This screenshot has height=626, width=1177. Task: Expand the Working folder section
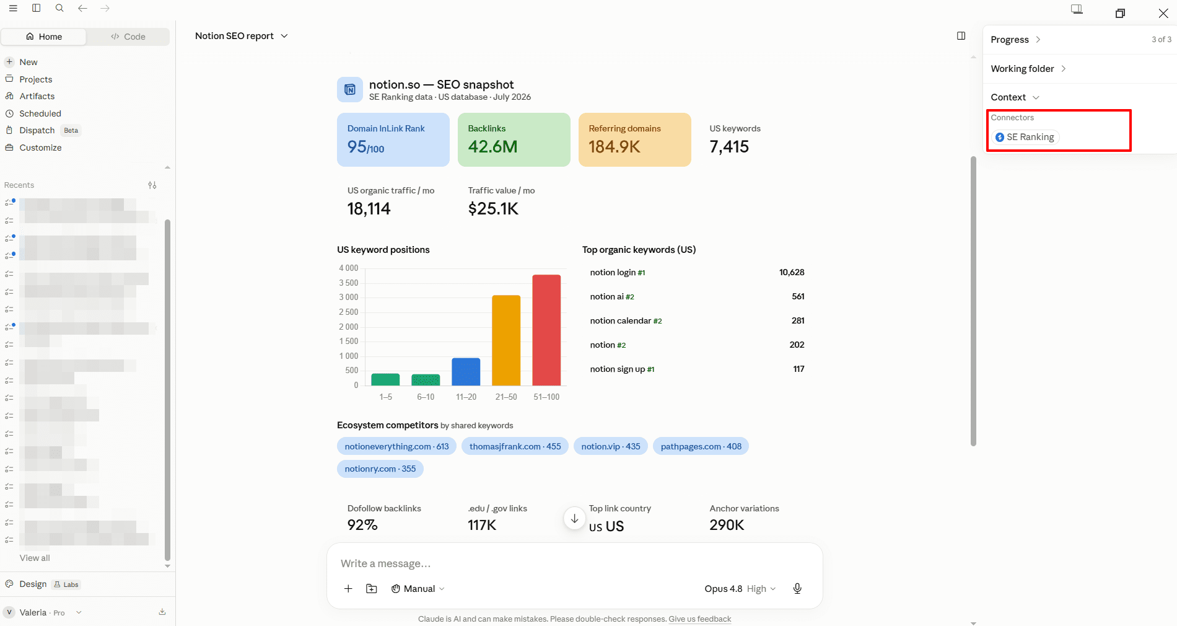tap(1028, 69)
